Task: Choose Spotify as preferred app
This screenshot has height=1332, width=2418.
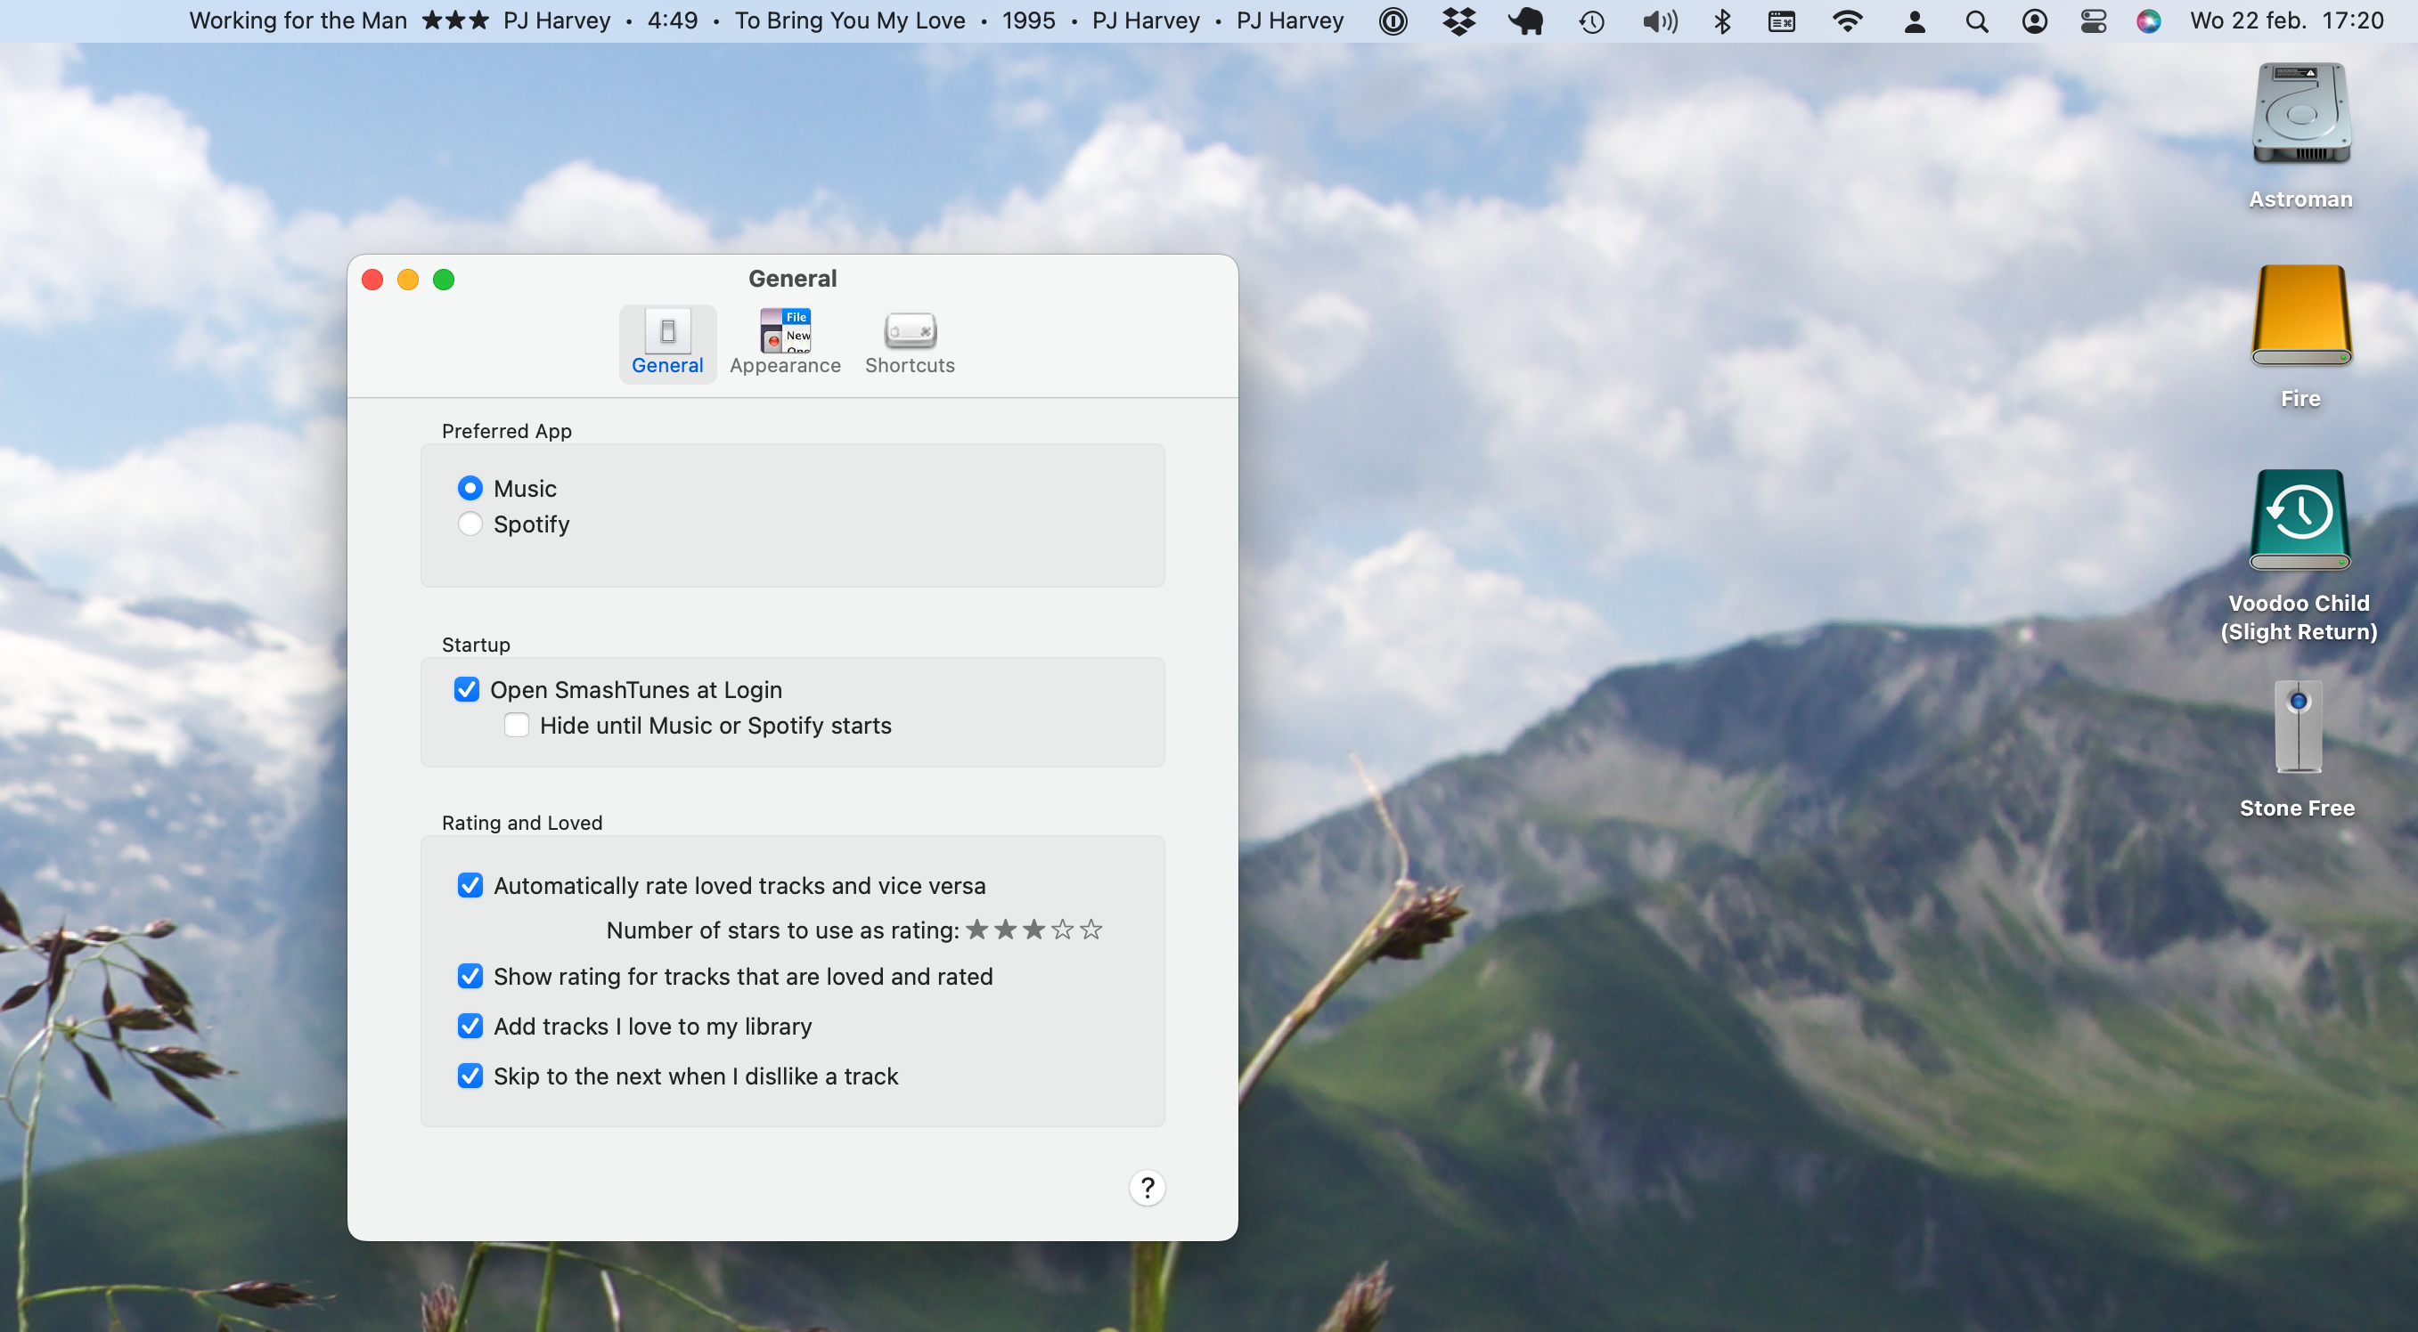Action: pyautogui.click(x=470, y=524)
